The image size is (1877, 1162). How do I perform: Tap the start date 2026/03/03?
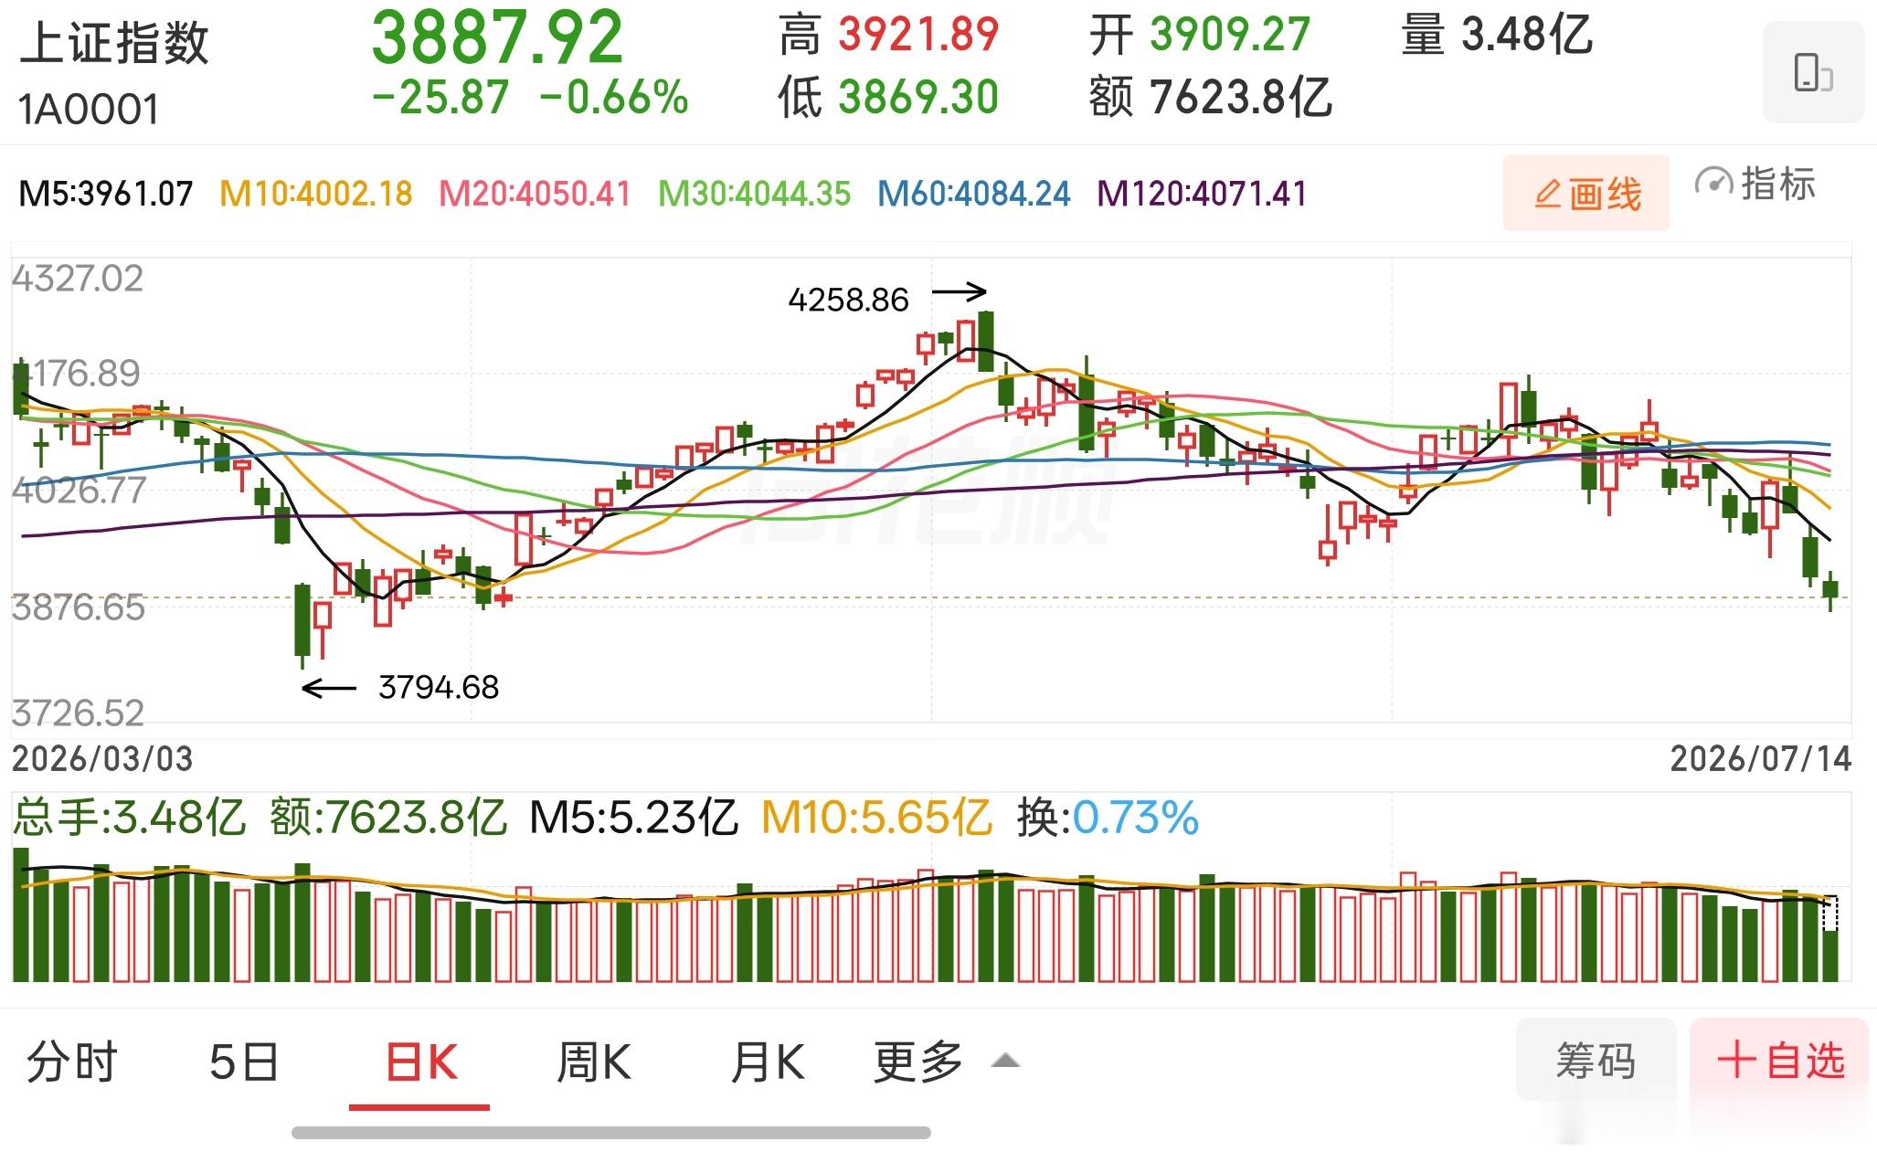pyautogui.click(x=102, y=758)
